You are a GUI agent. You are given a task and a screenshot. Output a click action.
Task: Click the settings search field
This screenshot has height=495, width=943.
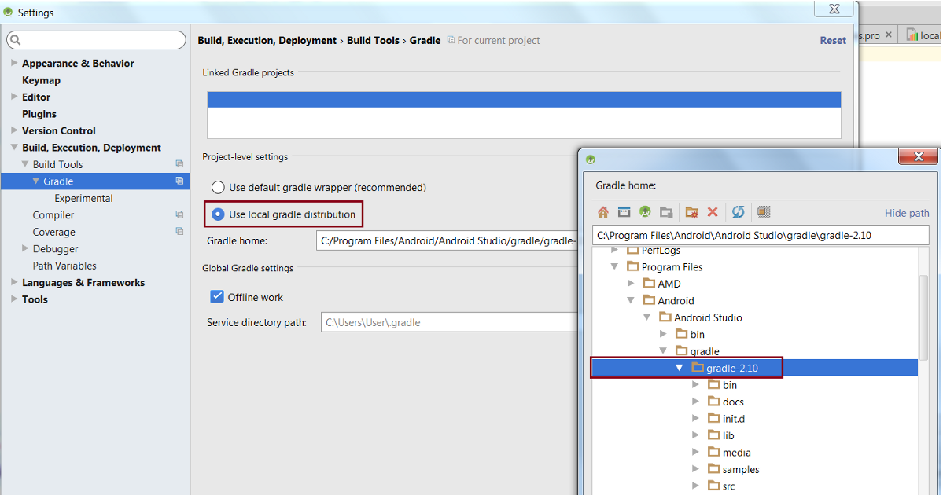coord(96,40)
